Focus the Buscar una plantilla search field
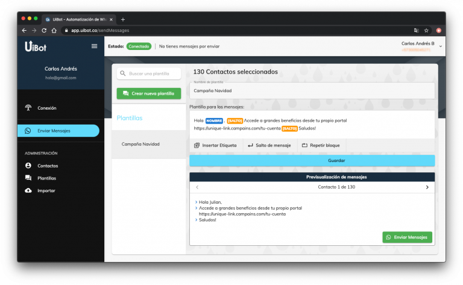463x285 pixels. [x=152, y=74]
